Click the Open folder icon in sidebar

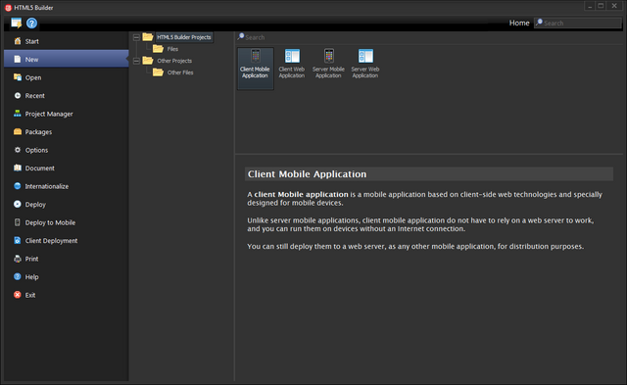18,77
